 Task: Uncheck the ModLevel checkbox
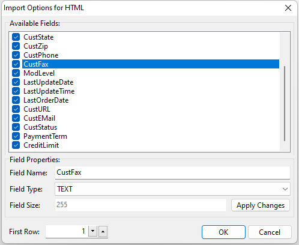[16, 73]
